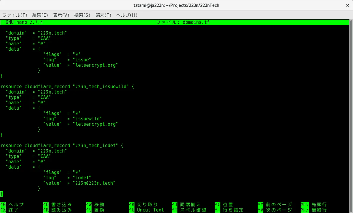Open the 検索(S) menu
Viewport: 353px width, 213px height.
point(82,15)
